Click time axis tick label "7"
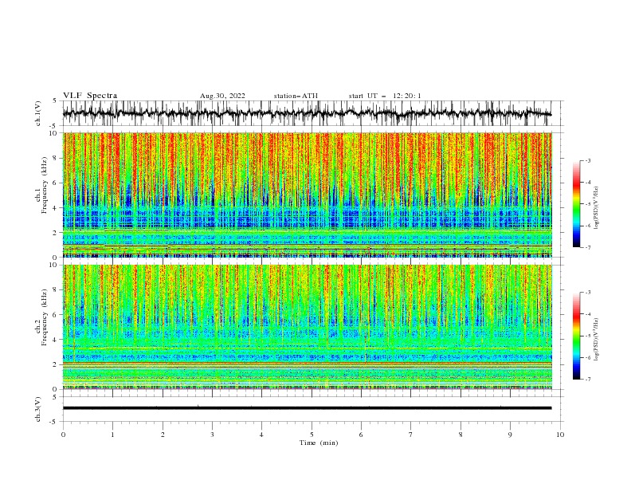The image size is (631, 488). click(x=411, y=435)
